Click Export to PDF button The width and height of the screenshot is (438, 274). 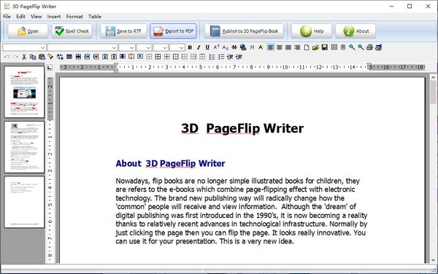[x=173, y=31]
